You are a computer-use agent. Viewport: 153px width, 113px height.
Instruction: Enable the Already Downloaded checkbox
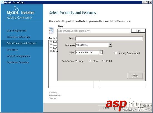[116, 53]
